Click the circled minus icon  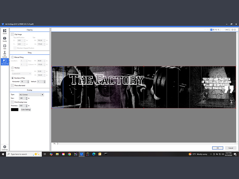coord(235,30)
